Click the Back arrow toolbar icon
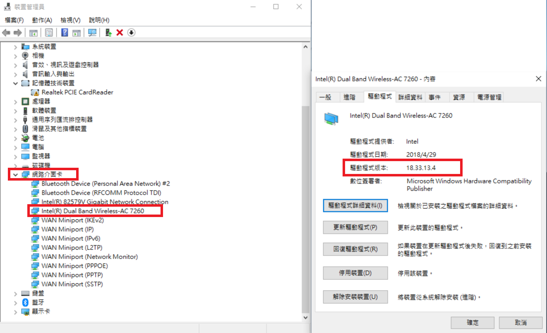This screenshot has width=547, height=333. [6, 33]
